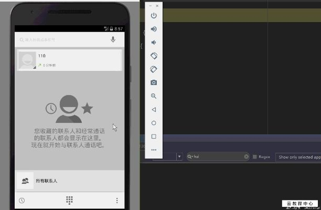Image resolution: width=321 pixels, height=210 pixels.
Task: Lower emulator volume with volume down
Action: tap(154, 43)
